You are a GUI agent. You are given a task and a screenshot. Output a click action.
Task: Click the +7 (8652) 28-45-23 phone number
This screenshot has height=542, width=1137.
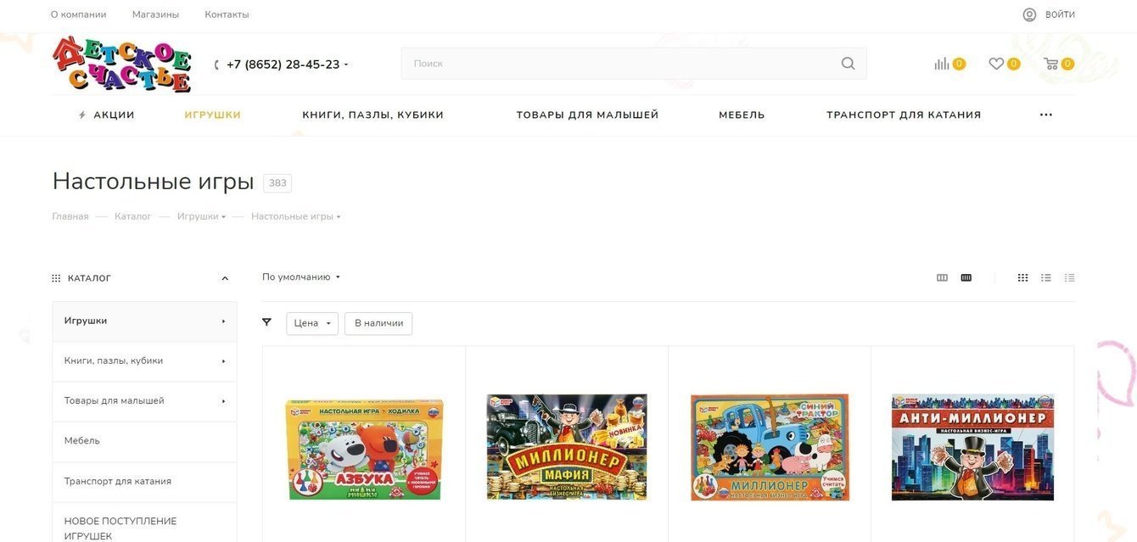(283, 64)
